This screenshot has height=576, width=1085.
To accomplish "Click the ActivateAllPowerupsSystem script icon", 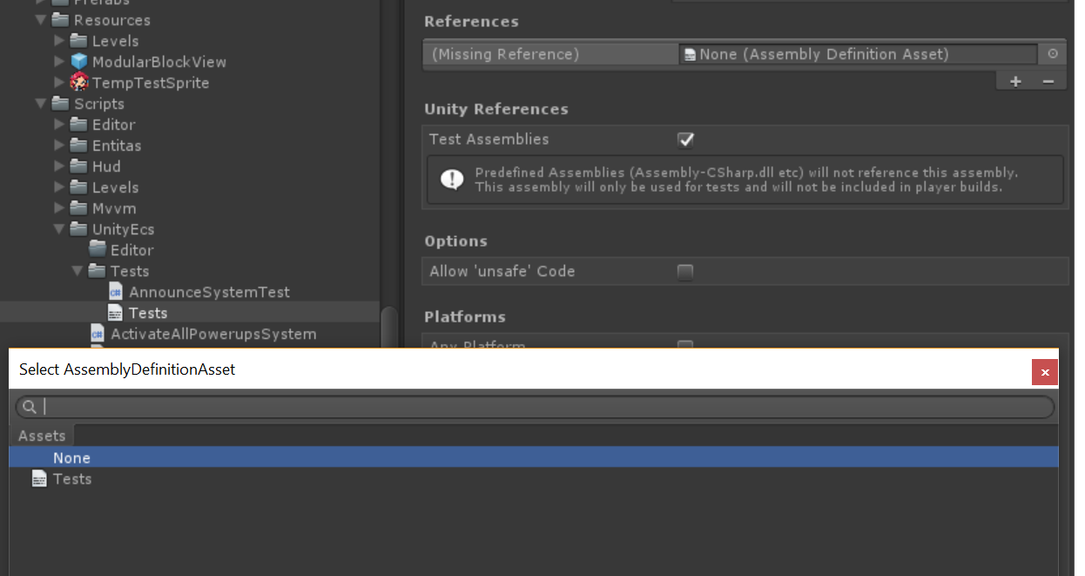I will (x=97, y=333).
